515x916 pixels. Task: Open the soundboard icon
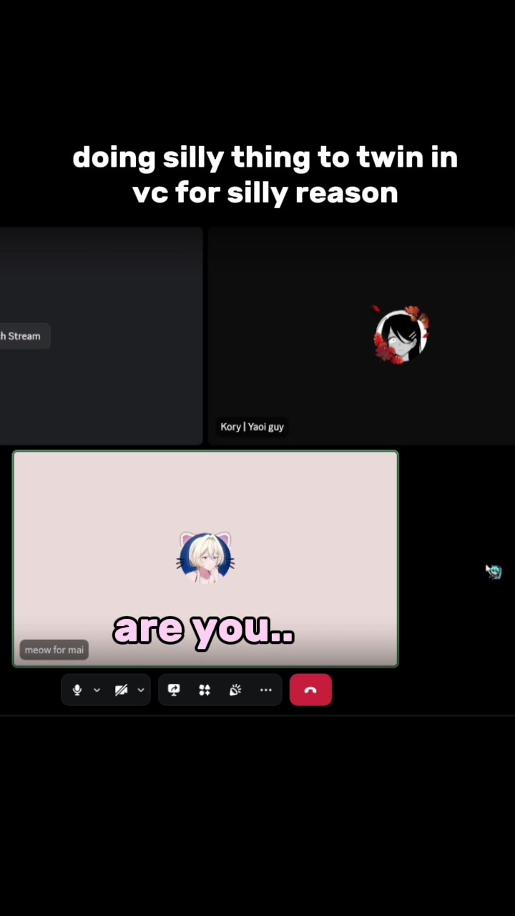[235, 690]
